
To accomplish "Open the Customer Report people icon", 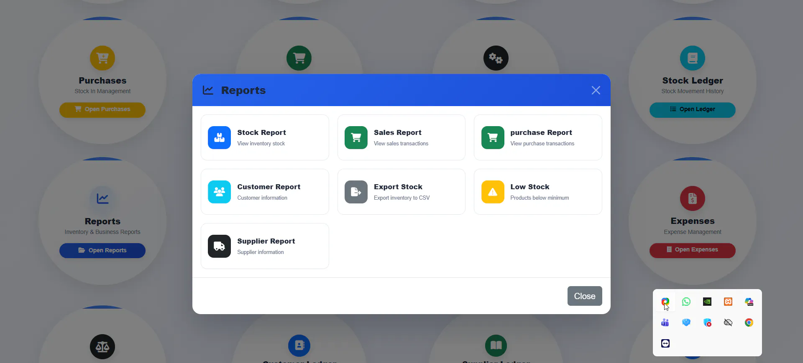I will pos(219,192).
